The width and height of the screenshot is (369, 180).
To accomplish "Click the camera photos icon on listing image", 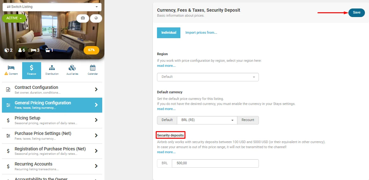I will (x=83, y=18).
